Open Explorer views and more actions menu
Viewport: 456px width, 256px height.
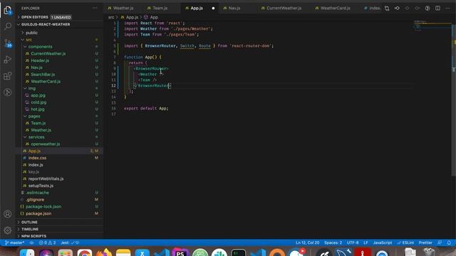(x=95, y=8)
